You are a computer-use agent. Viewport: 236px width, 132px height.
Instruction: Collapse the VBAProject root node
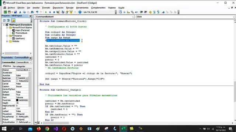pos(4,25)
